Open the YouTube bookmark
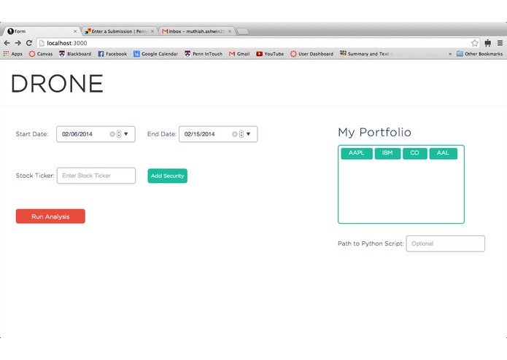Viewport: 507px width, 360px height. 270,54
